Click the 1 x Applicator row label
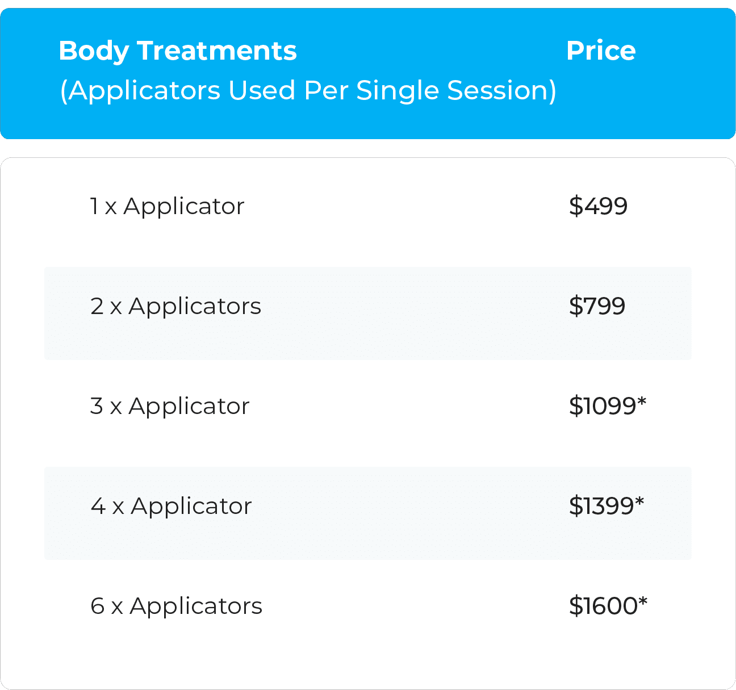736x690 pixels. 167,207
